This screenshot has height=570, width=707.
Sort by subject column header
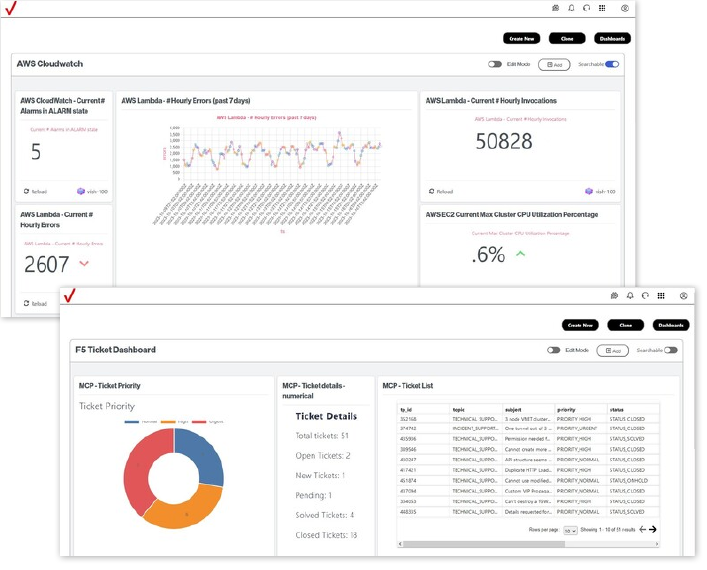point(513,410)
